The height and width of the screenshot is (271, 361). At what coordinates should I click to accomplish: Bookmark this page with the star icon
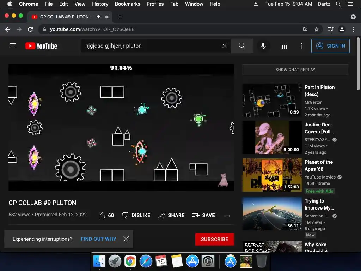(317, 29)
